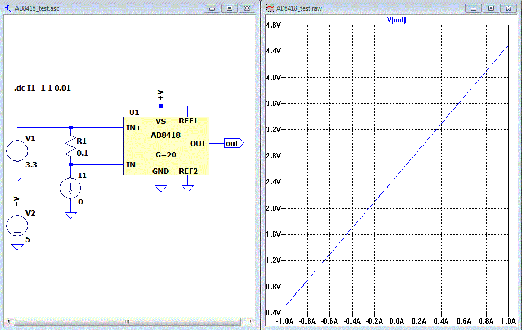522x330 pixels.
Task: Click ground symbol under V2
Action: coord(17,247)
